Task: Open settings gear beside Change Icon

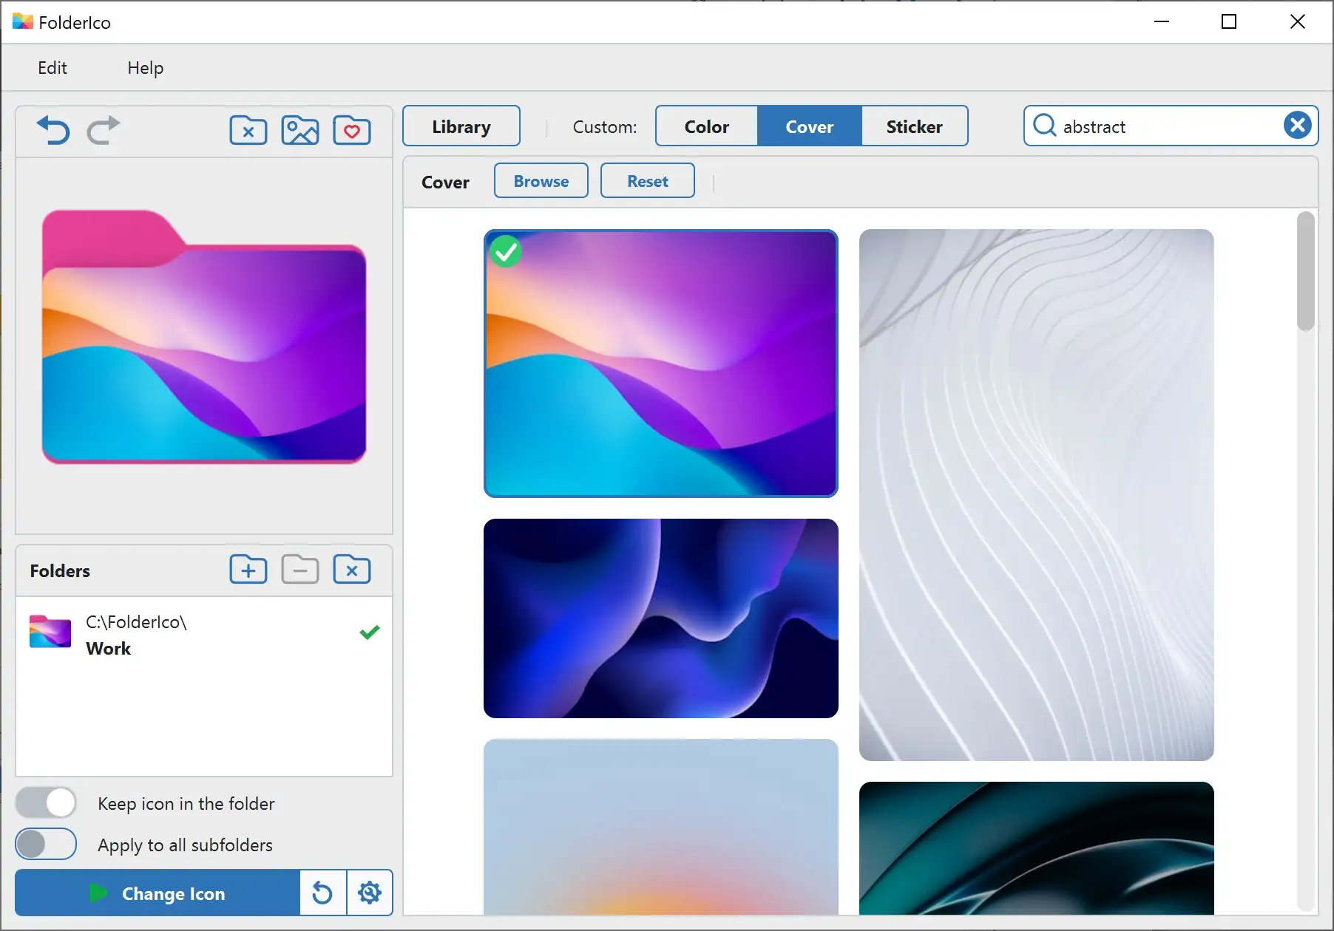Action: click(370, 893)
